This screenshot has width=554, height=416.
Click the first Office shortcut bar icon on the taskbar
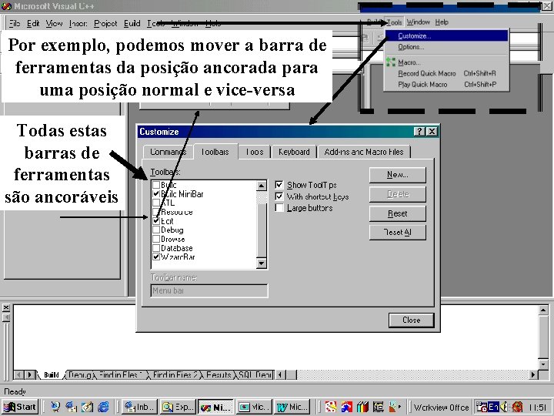tap(331, 407)
